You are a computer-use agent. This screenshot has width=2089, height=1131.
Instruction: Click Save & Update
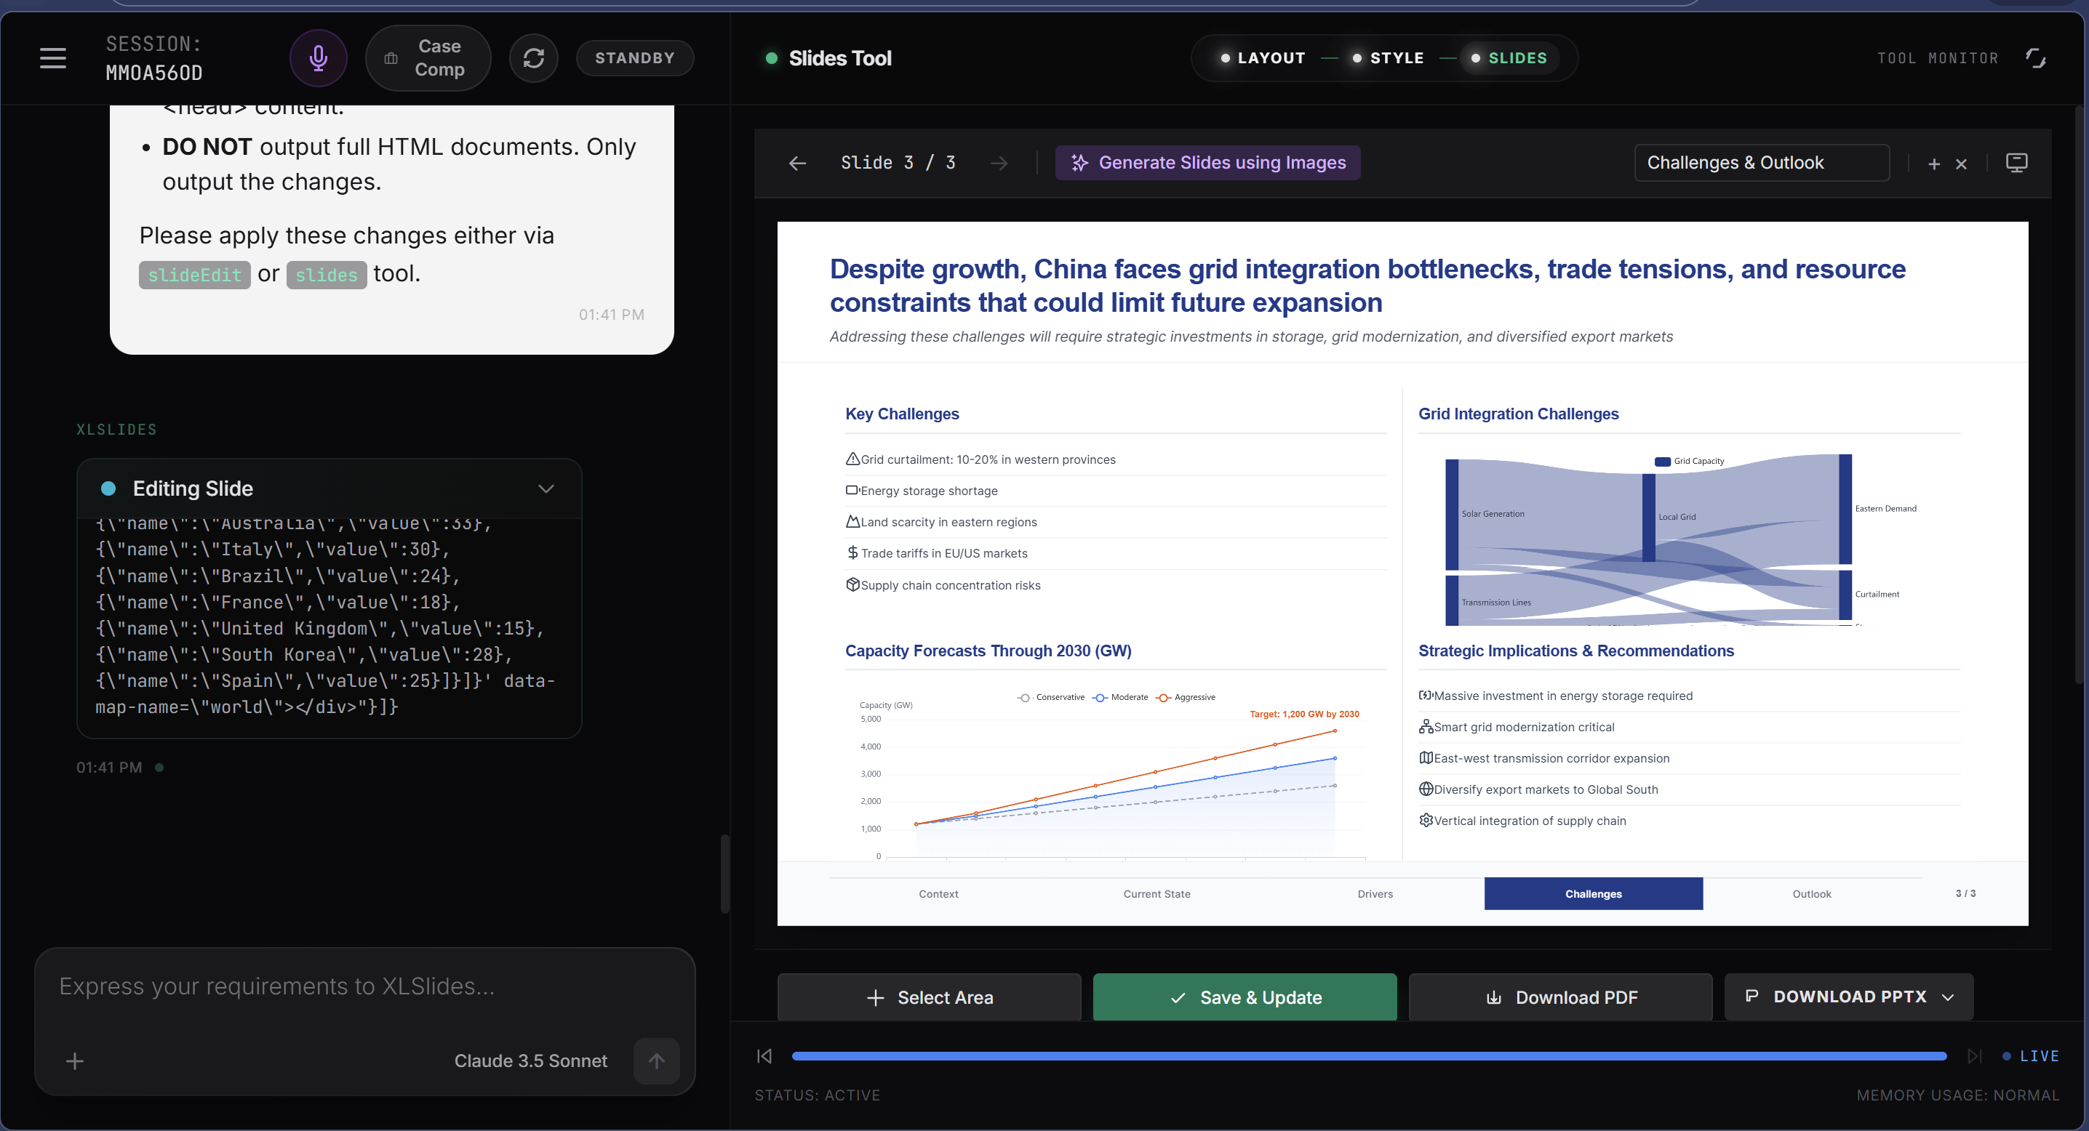pyautogui.click(x=1245, y=997)
